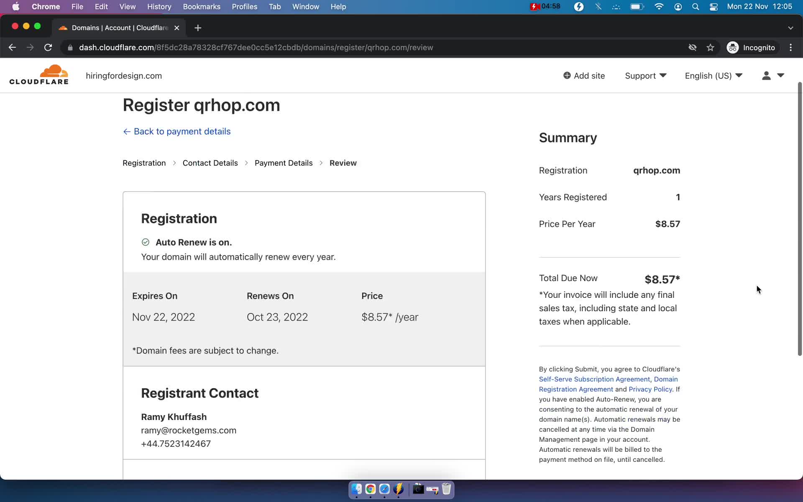
Task: Click the bookmark star icon in address bar
Action: 710,47
